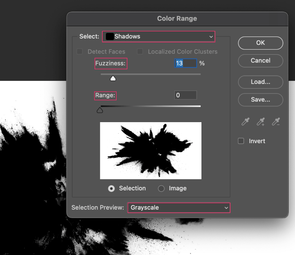Click the Load... button

tap(261, 82)
